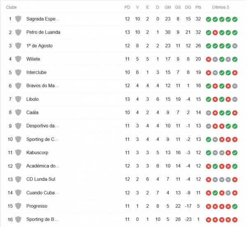The width and height of the screenshot is (247, 227).
Task: Click the Interclube club crest icon
Action: coord(18,72)
